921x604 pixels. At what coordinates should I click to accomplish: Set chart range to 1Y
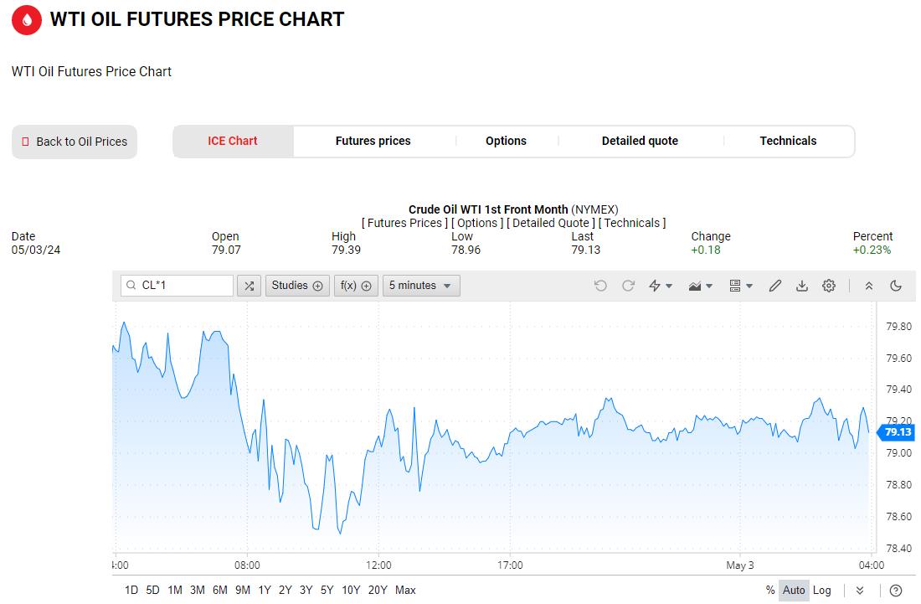265,590
